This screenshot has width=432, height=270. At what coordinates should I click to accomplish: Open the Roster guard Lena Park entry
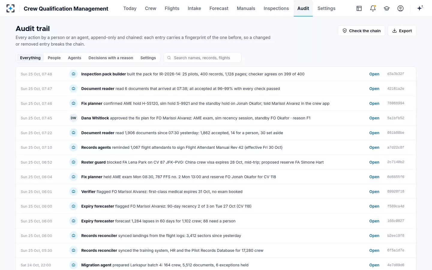pyautogui.click(x=374, y=162)
